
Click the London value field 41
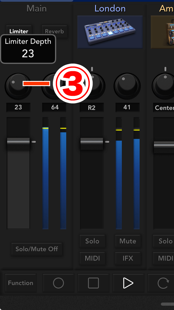[127, 107]
